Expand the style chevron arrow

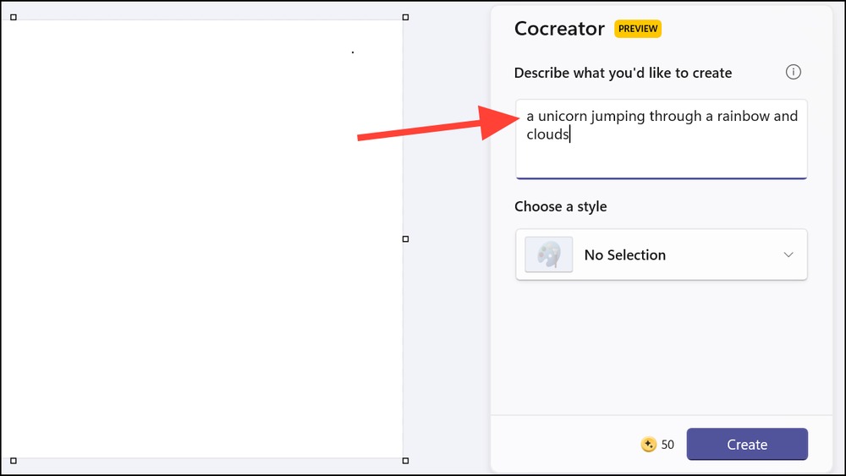tap(788, 254)
